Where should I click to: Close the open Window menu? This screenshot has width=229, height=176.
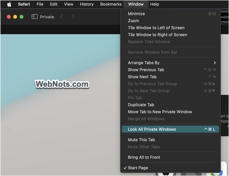pyautogui.click(x=136, y=4)
